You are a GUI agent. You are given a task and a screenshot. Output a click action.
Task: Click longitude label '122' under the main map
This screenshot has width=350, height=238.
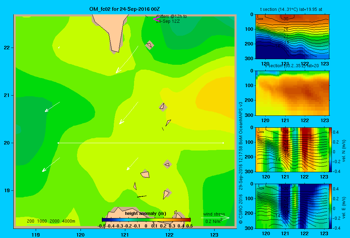tap(169, 234)
